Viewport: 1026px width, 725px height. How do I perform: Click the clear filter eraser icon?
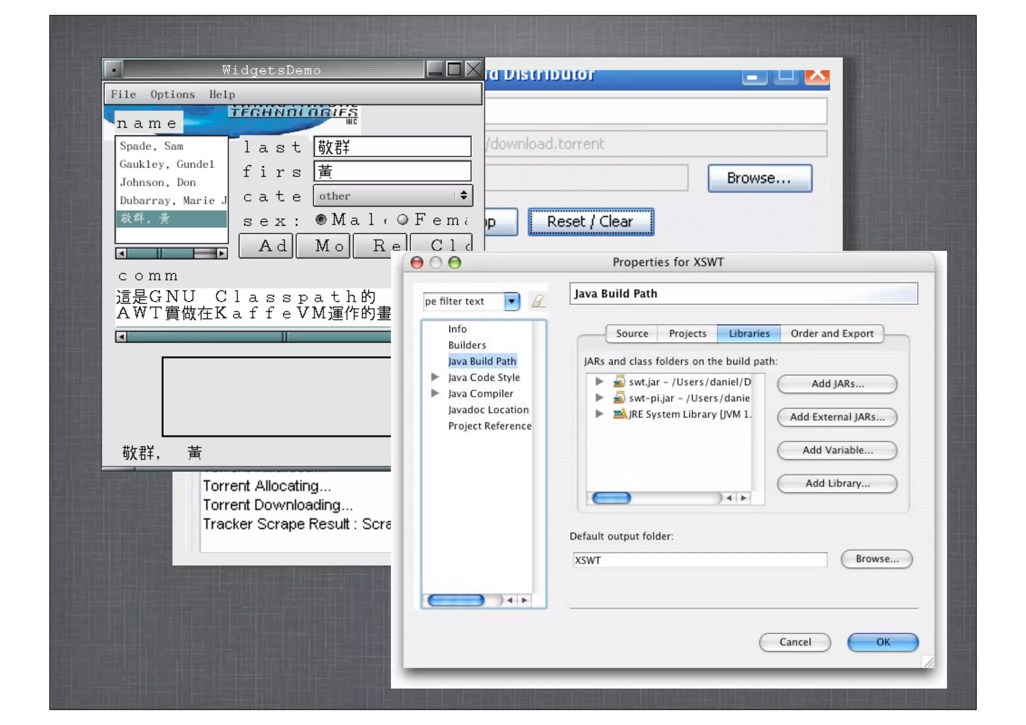tap(538, 301)
